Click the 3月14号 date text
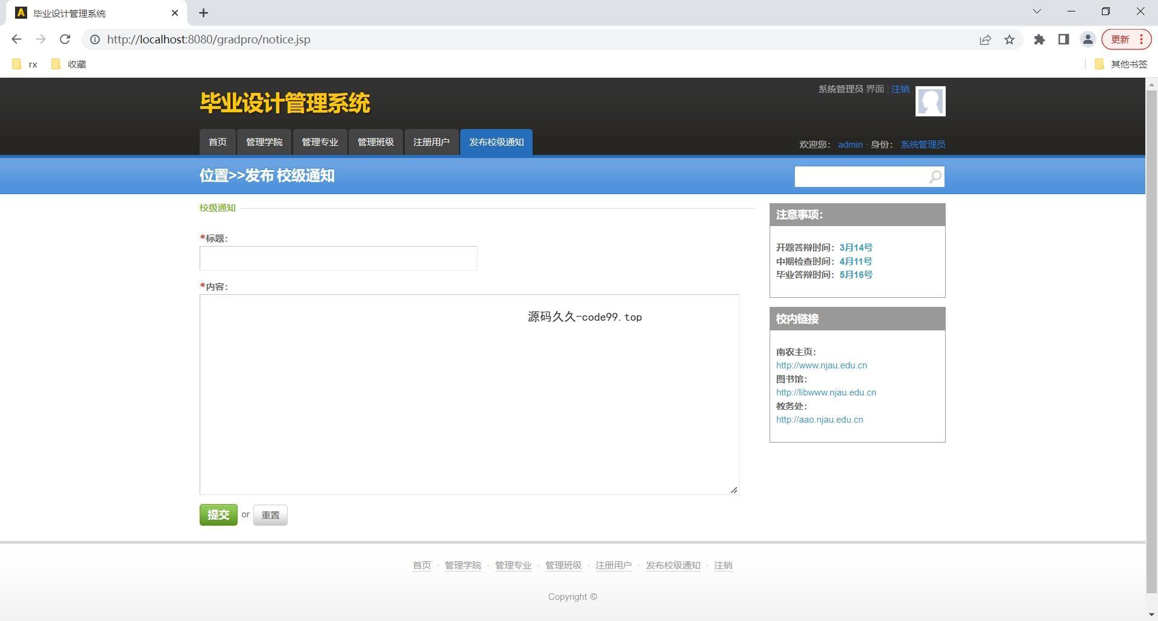The image size is (1158, 621). (856, 248)
